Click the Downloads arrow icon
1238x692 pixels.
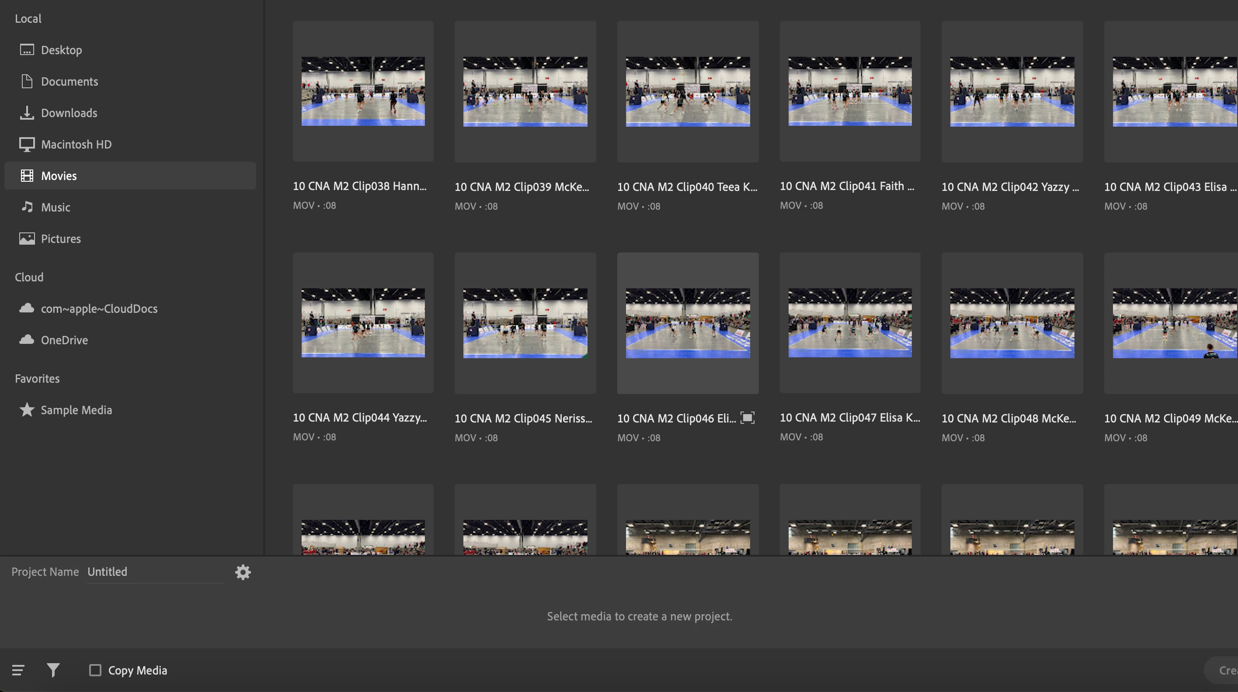tap(27, 113)
